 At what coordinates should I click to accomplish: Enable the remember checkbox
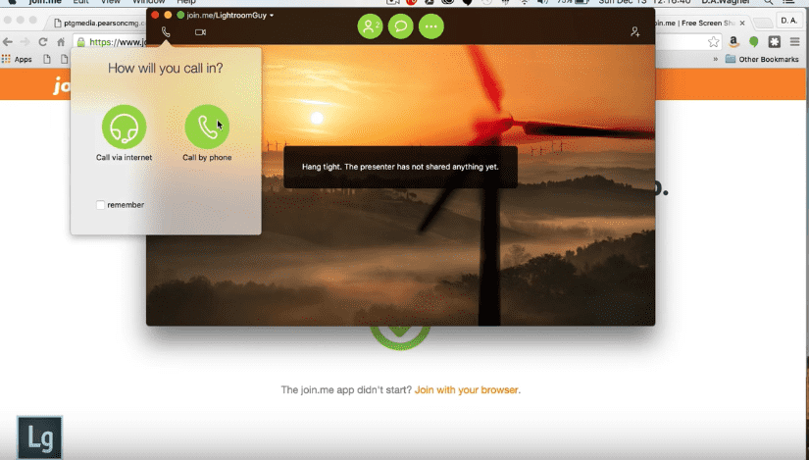tap(101, 205)
